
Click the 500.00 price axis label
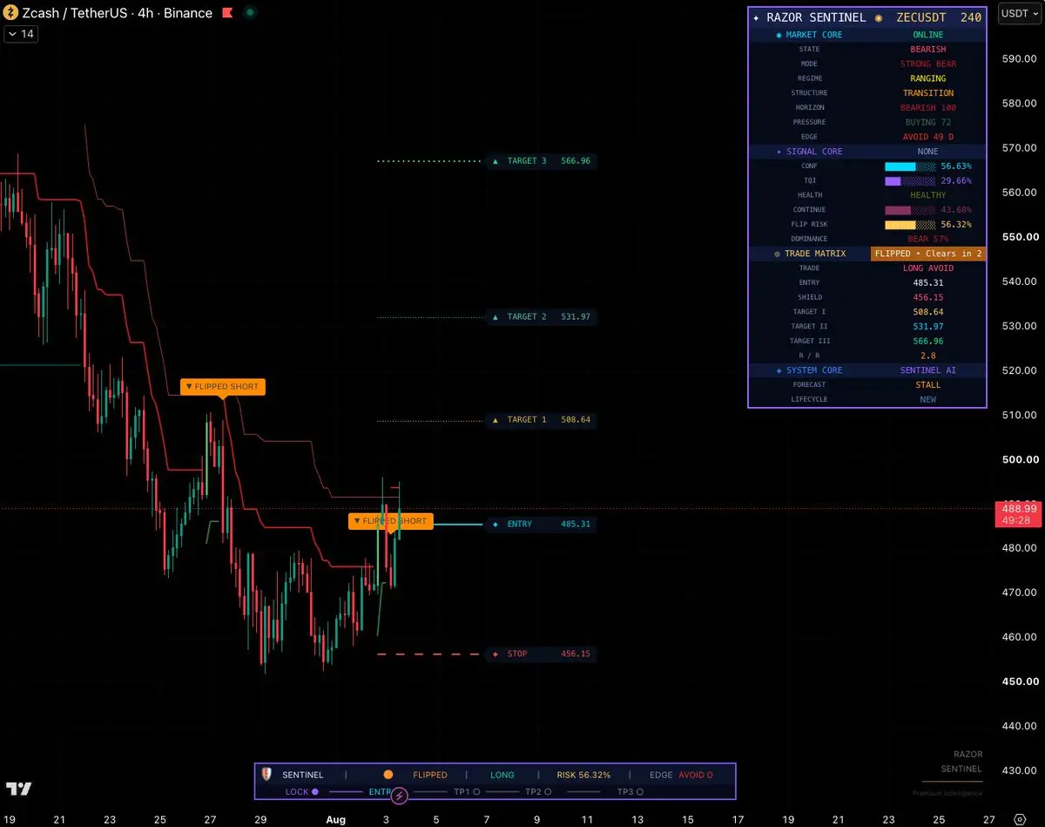point(1019,459)
